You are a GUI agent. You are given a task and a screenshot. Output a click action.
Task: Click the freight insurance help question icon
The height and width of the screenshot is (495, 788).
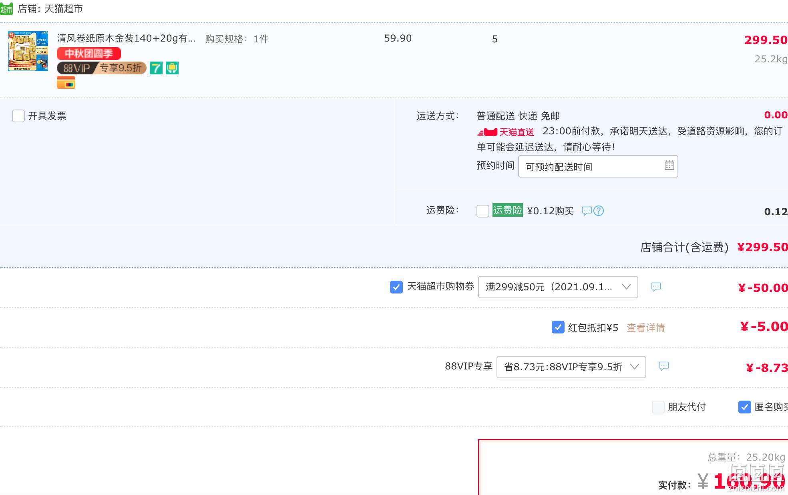(599, 211)
